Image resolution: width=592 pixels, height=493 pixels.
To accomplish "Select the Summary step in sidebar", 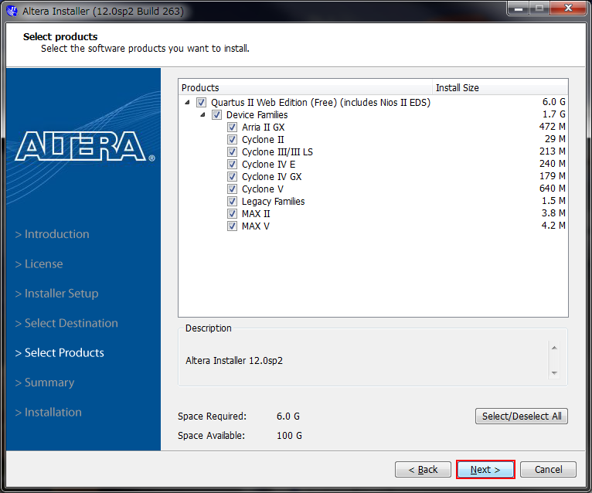I will [x=45, y=382].
